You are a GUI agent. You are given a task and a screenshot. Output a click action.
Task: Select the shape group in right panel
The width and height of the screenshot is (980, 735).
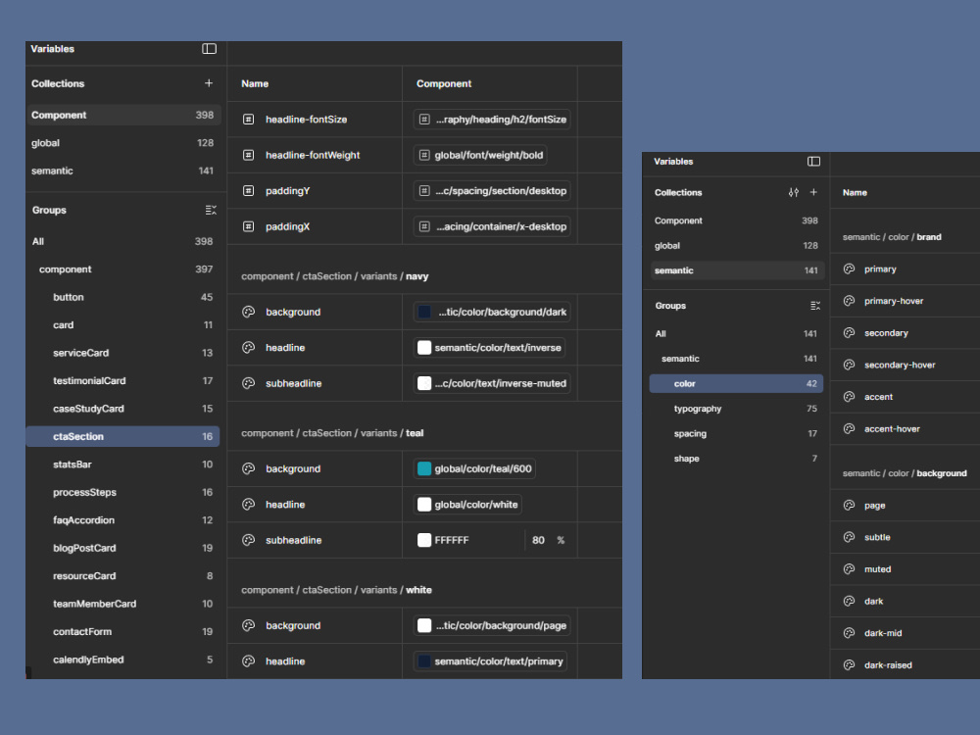[736, 459]
